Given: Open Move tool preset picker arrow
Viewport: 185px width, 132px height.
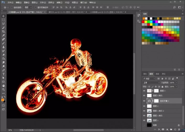Looking at the screenshot, I should (x=8, y=7).
